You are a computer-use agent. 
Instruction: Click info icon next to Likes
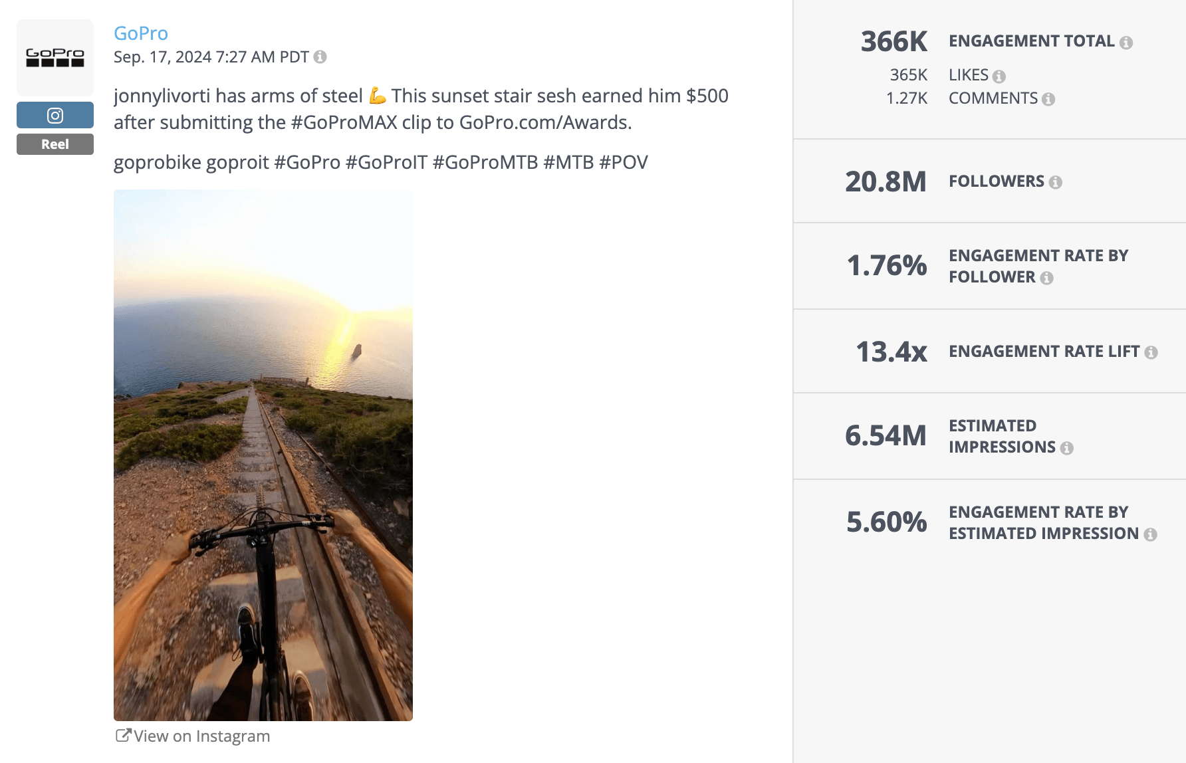point(999,76)
